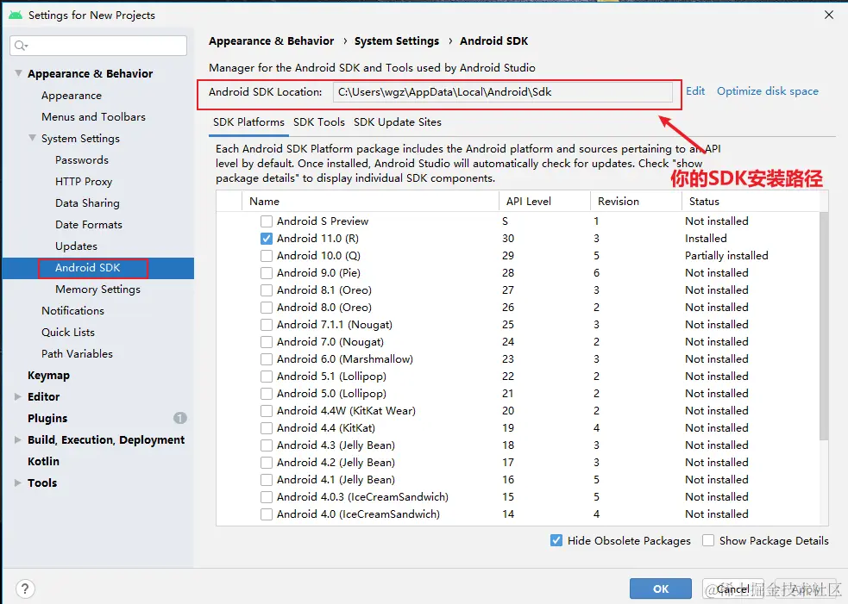Open Date Formats settings
Image resolution: width=848 pixels, height=604 pixels.
[x=89, y=225]
